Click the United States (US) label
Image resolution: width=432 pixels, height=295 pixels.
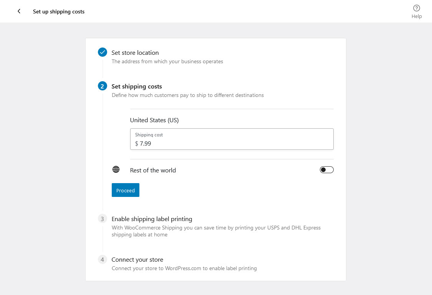point(154,120)
